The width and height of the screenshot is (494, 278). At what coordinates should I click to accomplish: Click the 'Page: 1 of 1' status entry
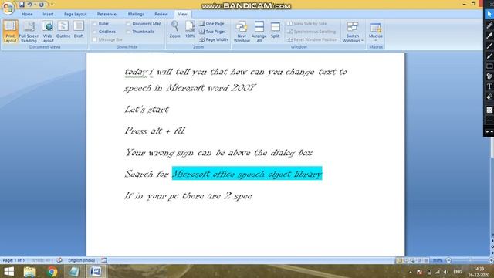tap(14, 260)
